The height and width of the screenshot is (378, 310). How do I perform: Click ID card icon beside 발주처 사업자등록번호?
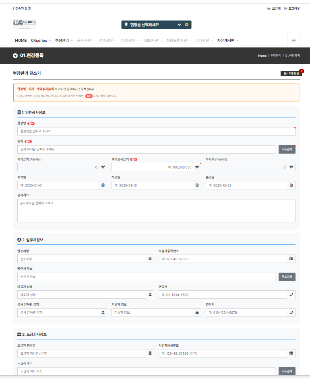pyautogui.click(x=291, y=259)
